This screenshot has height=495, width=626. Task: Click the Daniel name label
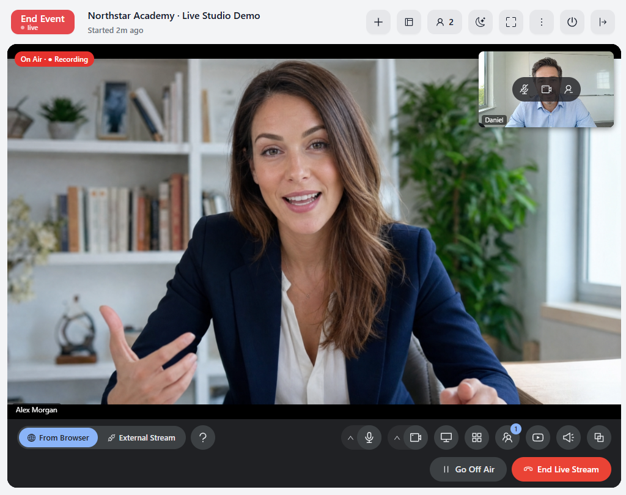[494, 120]
